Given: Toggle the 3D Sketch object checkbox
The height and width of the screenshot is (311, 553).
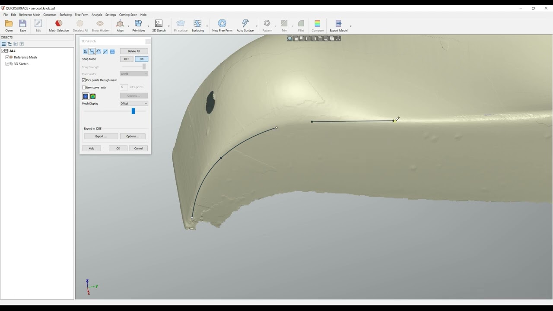Looking at the screenshot, I should tap(7, 63).
